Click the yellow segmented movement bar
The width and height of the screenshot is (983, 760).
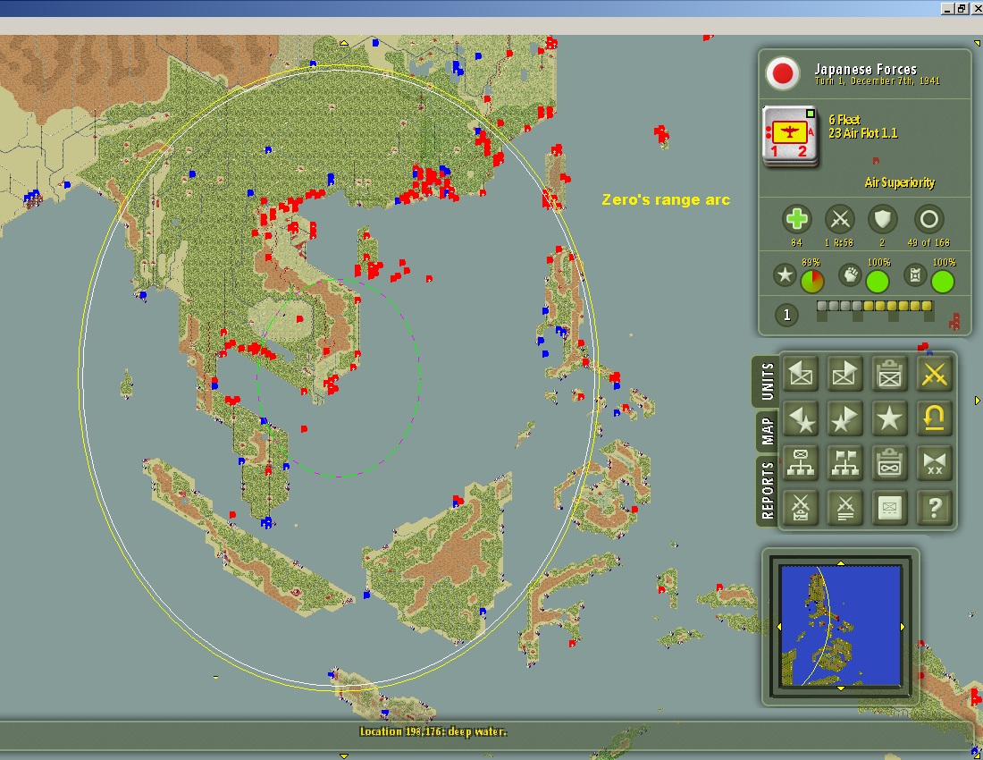coord(875,306)
